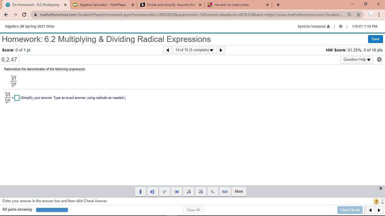The width and height of the screenshot is (385, 216).
Task: Click the 'All parts showing' progress bar
Action: tap(52, 210)
